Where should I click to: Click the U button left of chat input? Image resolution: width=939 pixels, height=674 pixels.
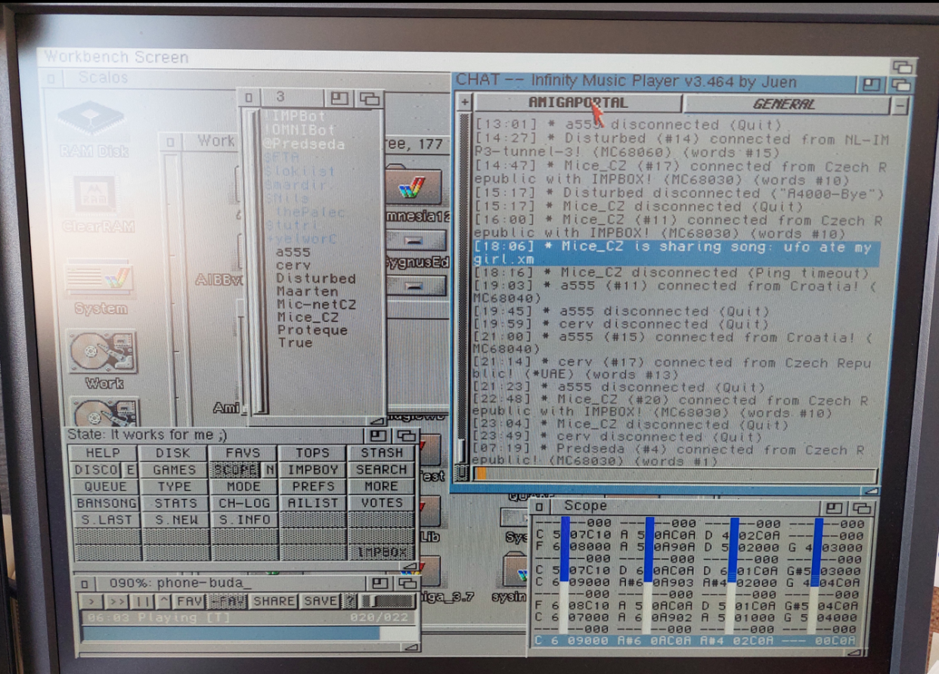463,474
